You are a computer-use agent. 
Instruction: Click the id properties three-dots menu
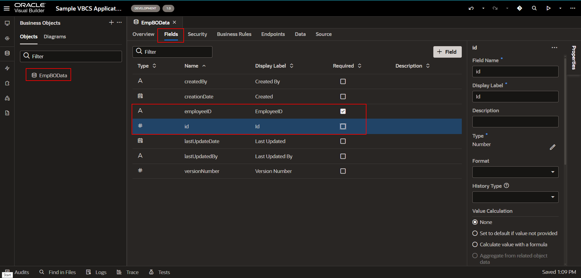tap(554, 48)
